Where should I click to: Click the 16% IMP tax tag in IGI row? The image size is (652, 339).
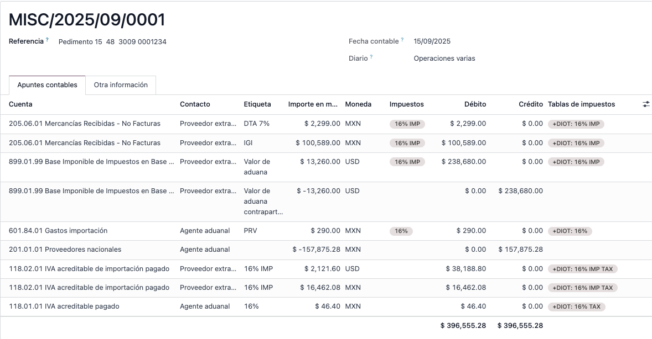pyautogui.click(x=407, y=143)
